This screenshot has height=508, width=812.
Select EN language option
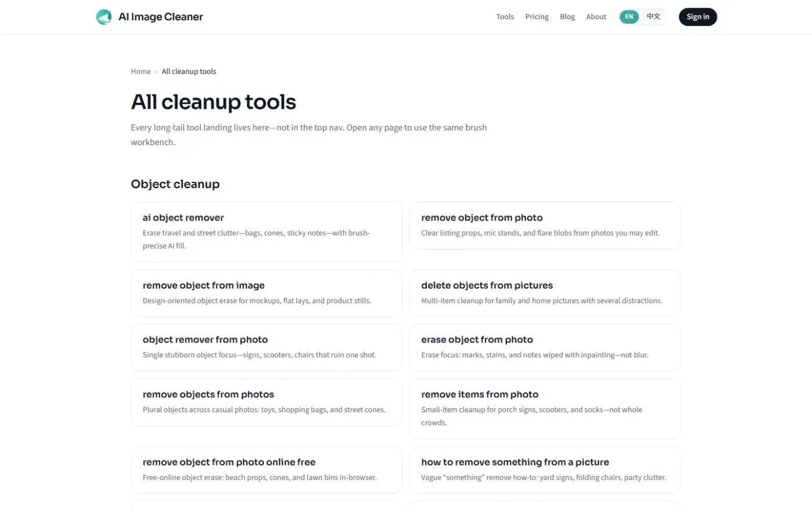point(629,17)
